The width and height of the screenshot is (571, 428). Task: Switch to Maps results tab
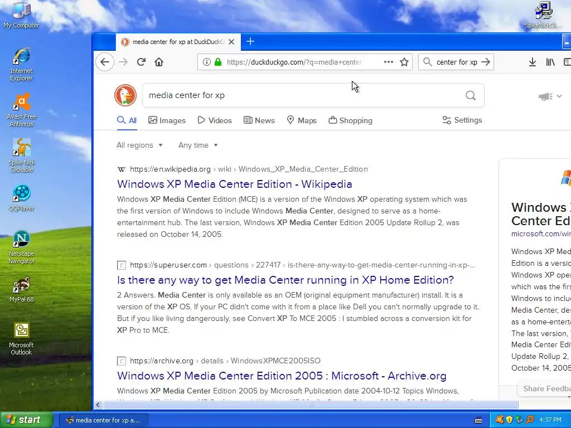[302, 120]
